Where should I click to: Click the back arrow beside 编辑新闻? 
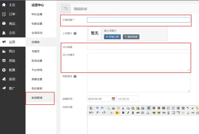[66, 9]
